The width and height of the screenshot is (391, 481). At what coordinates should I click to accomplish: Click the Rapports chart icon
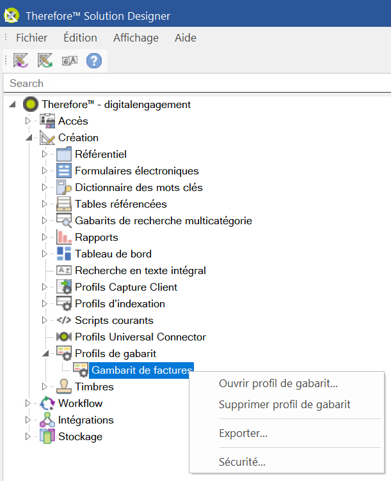(64, 237)
